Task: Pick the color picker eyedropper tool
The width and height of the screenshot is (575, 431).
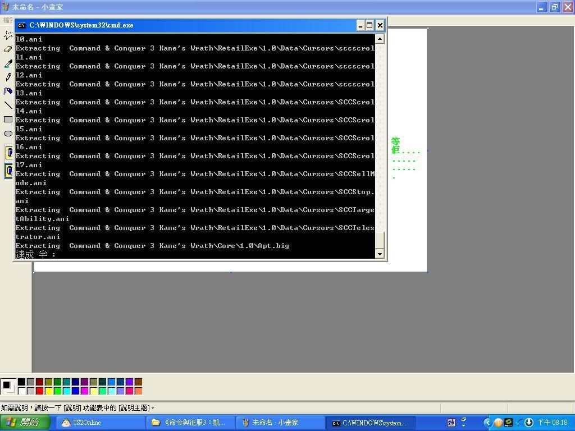Action: pyautogui.click(x=8, y=63)
